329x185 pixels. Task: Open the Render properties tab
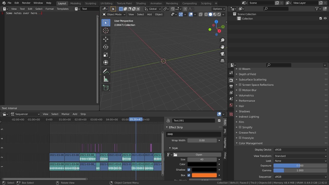(x=231, y=80)
